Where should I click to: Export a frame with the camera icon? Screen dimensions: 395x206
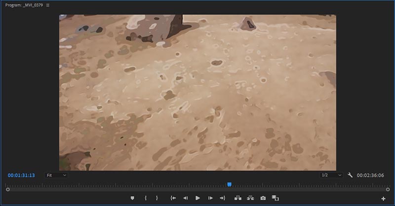tap(263, 198)
